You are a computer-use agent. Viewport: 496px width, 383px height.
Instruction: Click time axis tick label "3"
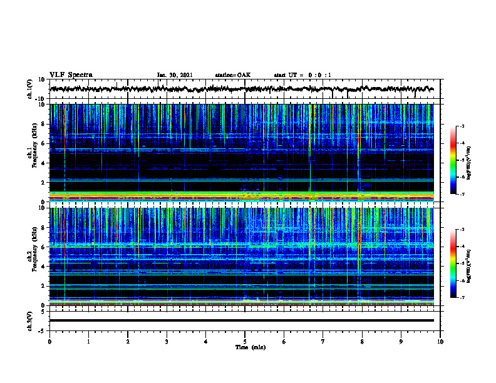[167, 342]
